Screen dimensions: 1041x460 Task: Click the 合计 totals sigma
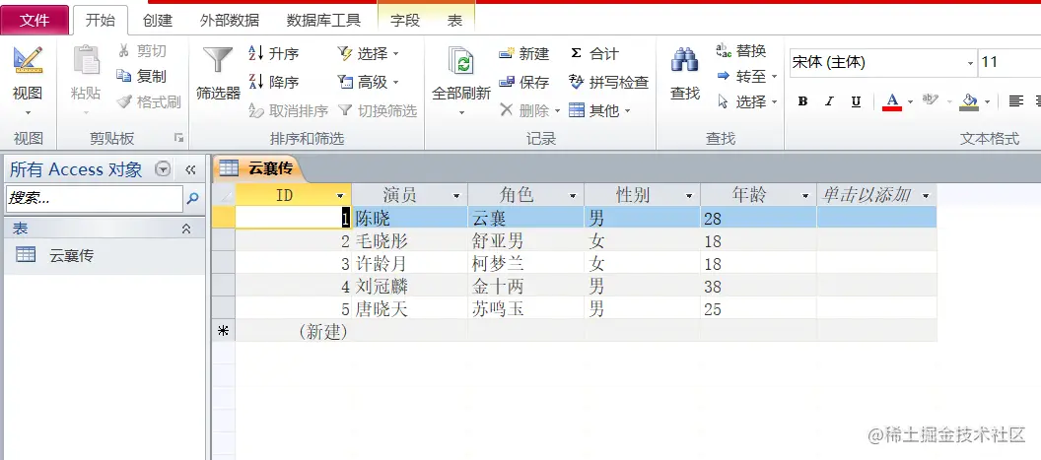593,54
